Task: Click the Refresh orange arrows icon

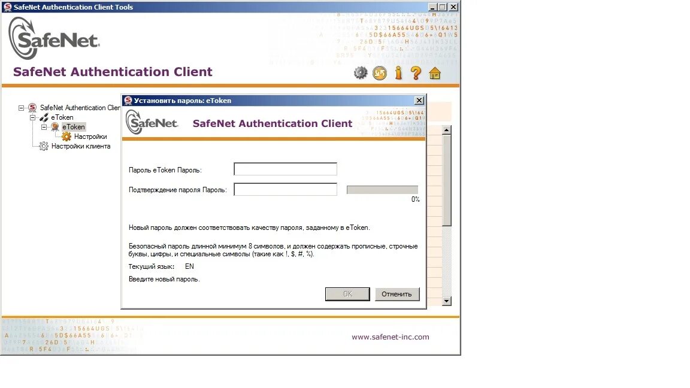Action: point(380,73)
